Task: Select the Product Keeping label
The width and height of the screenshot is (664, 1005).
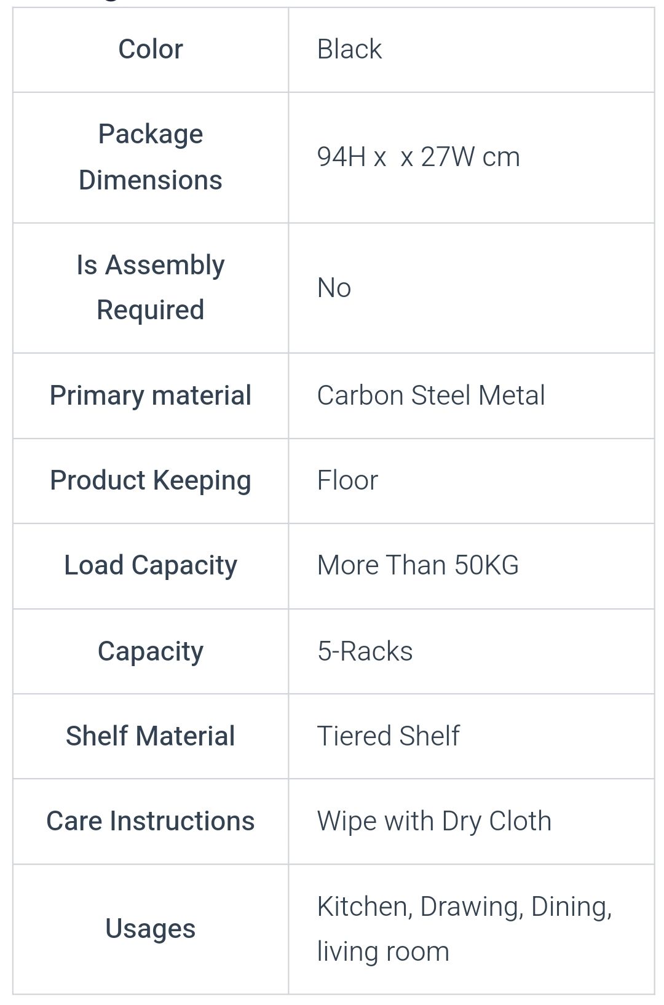Action: coord(151,480)
